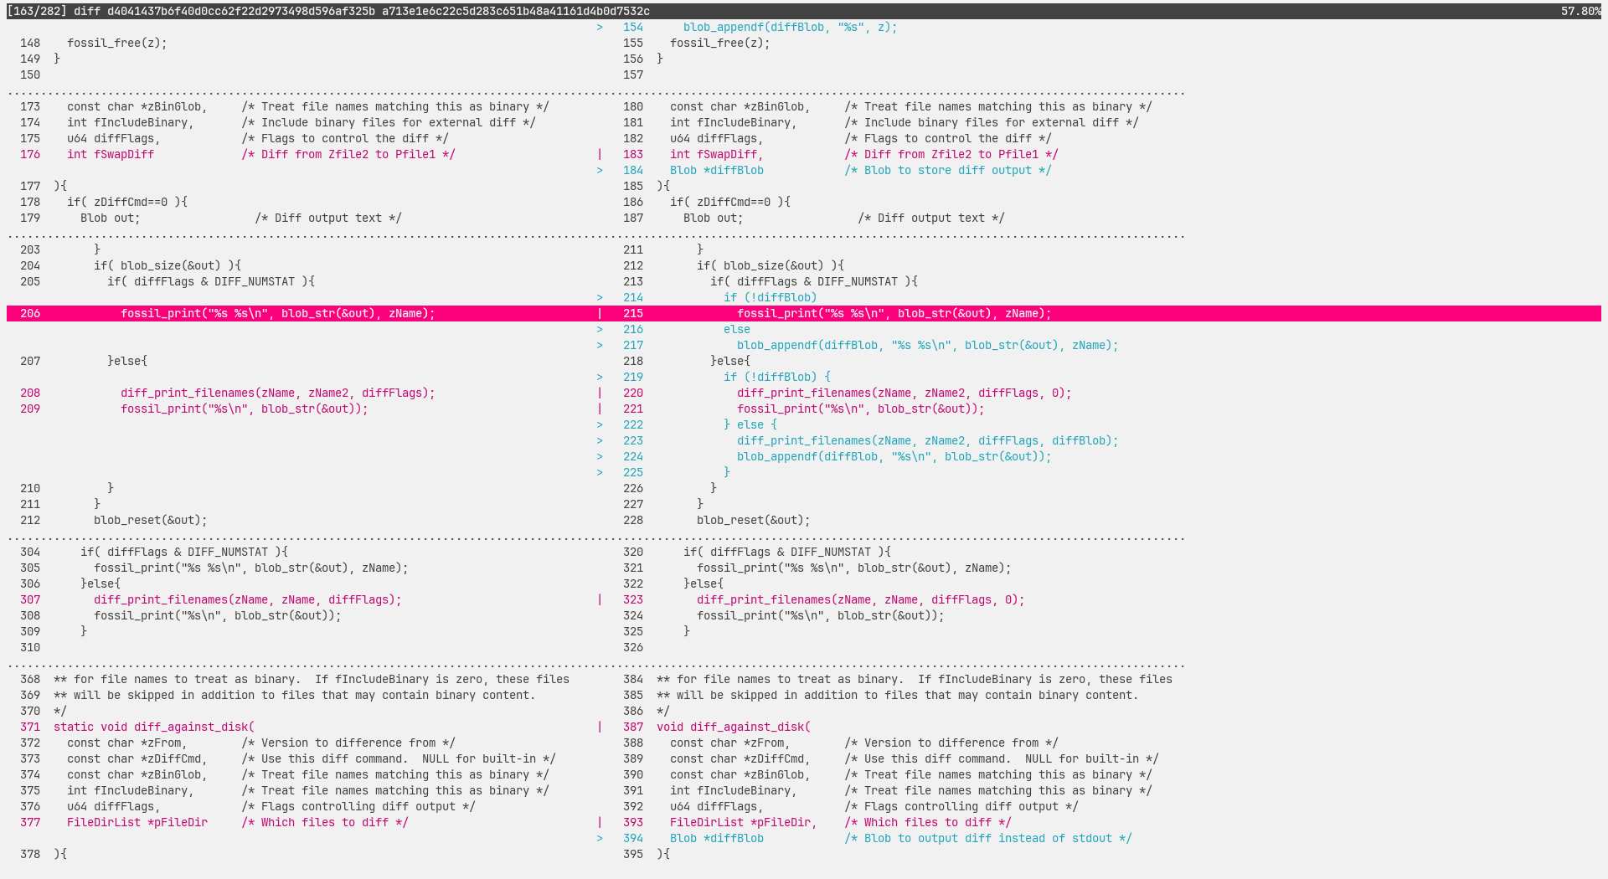This screenshot has width=1608, height=879.
Task: Click the 'Blob *diffBlob' line at 394
Action: click(716, 839)
